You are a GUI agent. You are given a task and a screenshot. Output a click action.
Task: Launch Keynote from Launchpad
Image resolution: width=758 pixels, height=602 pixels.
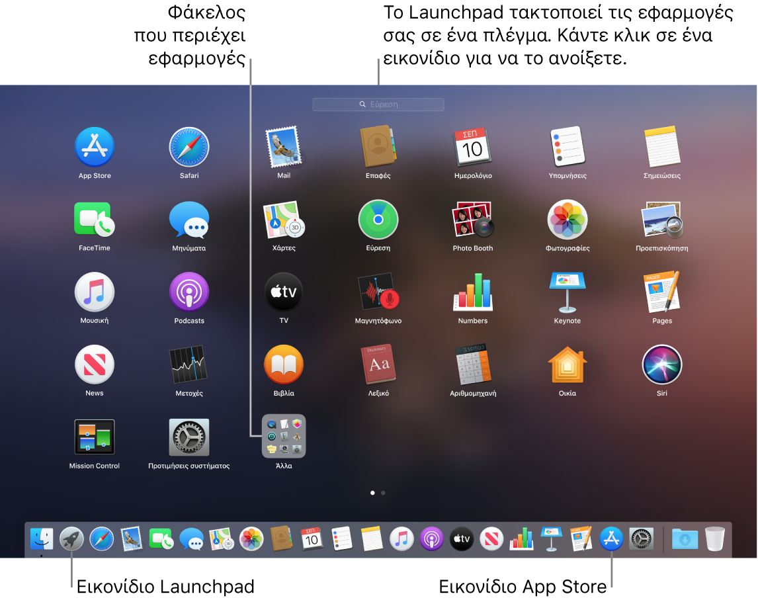567,292
